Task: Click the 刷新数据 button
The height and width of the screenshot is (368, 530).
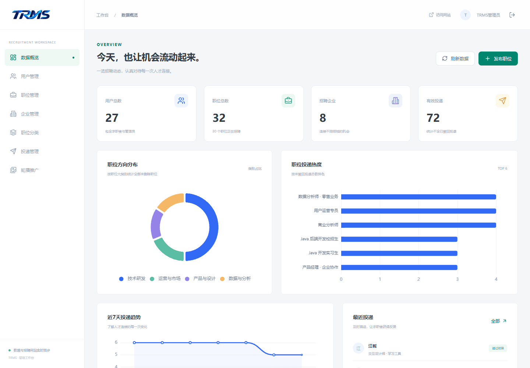Action: [455, 59]
